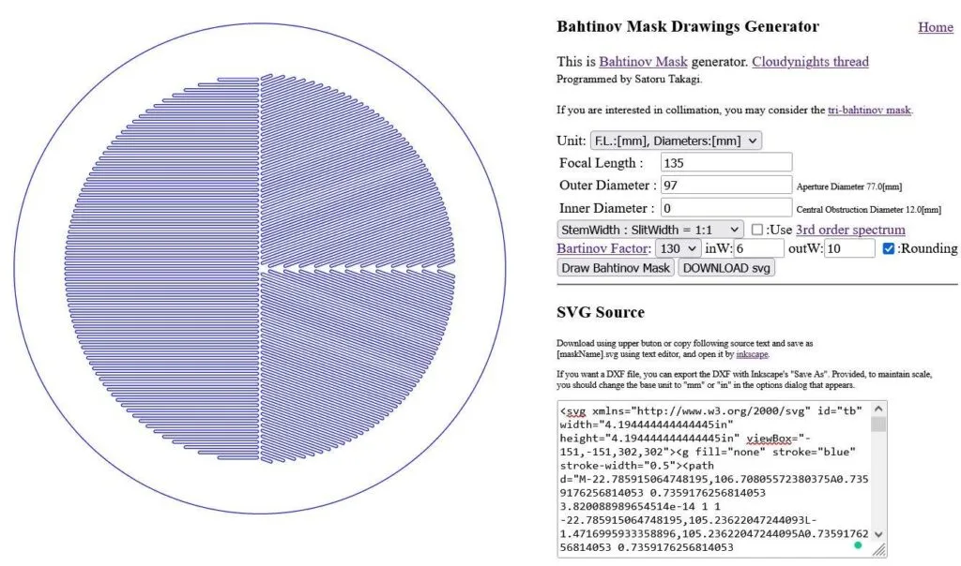The width and height of the screenshot is (961, 566).
Task: Click the Focal Length input field
Action: point(726,163)
